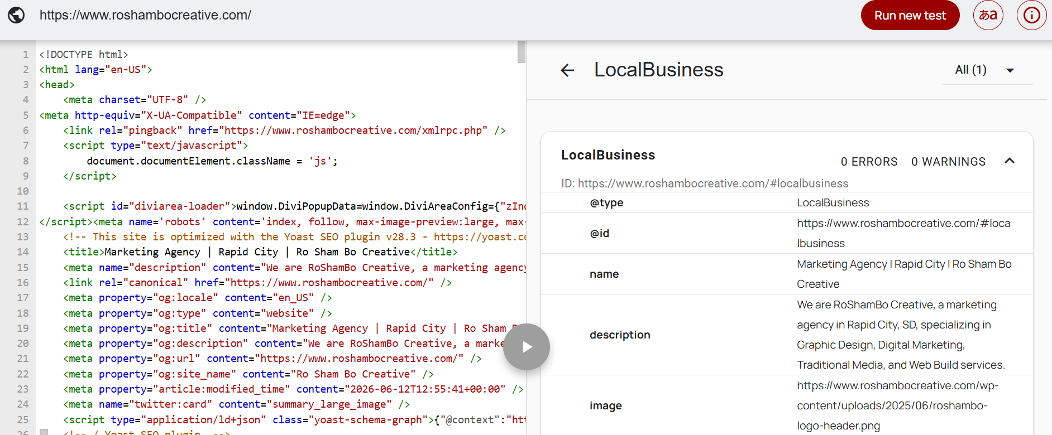Open the language selector icon
Image resolution: width=1052 pixels, height=435 pixels.
point(988,15)
